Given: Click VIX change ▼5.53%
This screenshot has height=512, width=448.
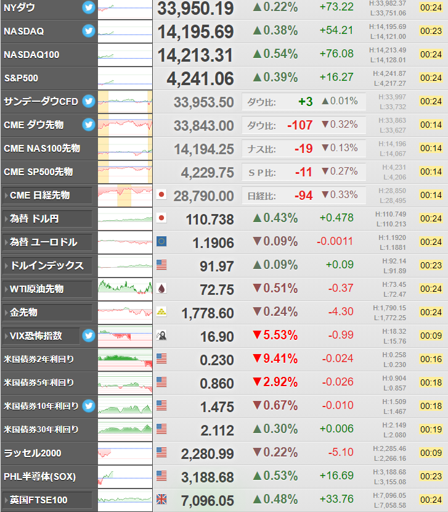Looking at the screenshot, I should (x=275, y=336).
